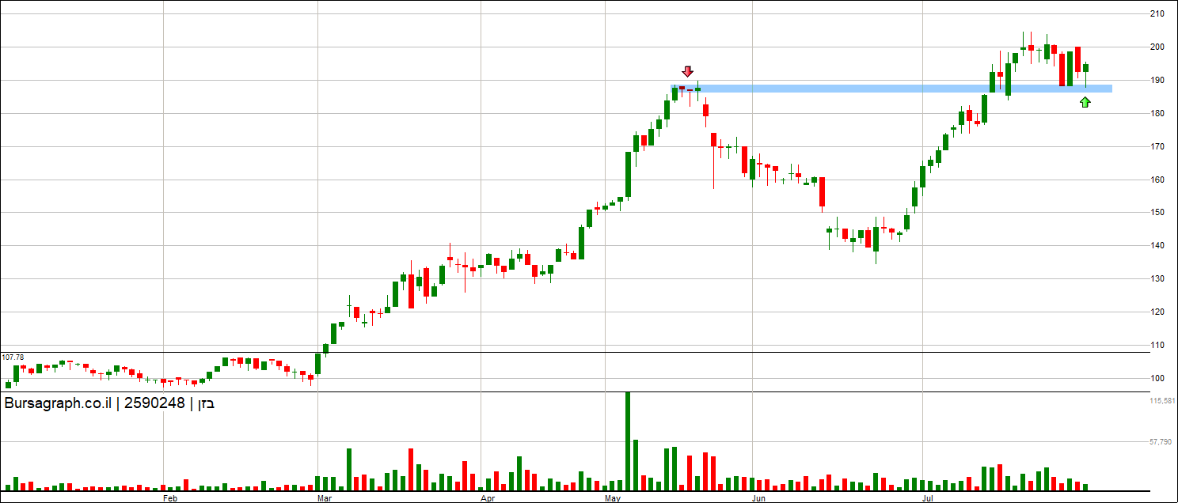Select the 120 price axis label
The image size is (1178, 503).
tap(1157, 312)
